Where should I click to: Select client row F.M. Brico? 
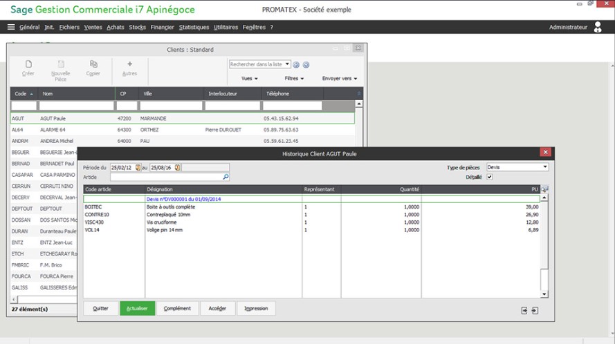tap(44, 265)
